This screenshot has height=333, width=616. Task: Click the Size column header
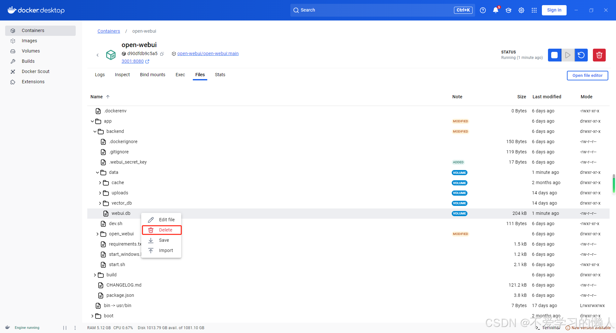point(521,97)
